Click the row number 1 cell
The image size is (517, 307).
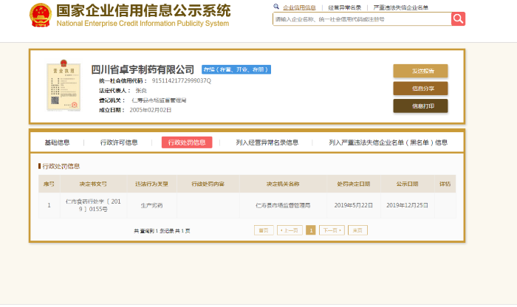click(x=49, y=205)
